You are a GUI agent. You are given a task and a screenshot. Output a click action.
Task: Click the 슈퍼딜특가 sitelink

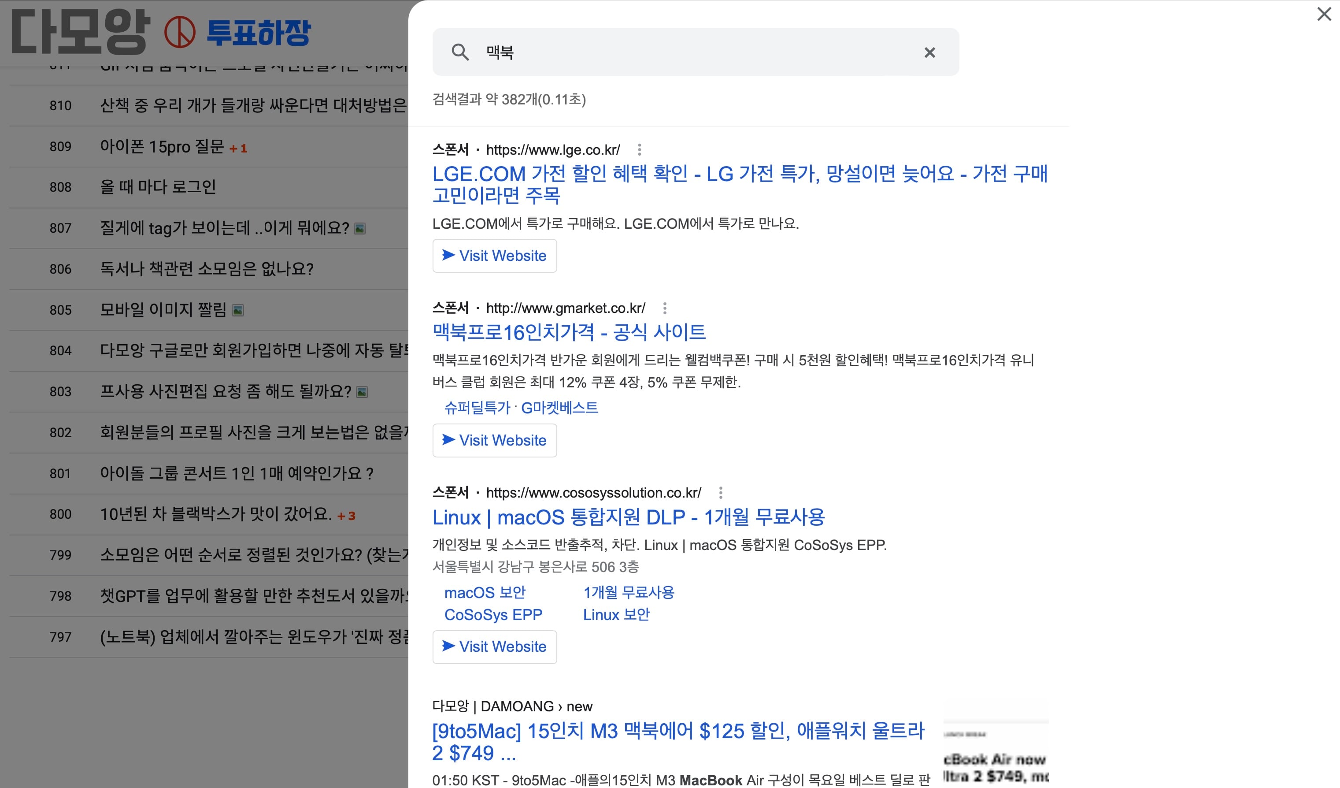click(x=477, y=408)
